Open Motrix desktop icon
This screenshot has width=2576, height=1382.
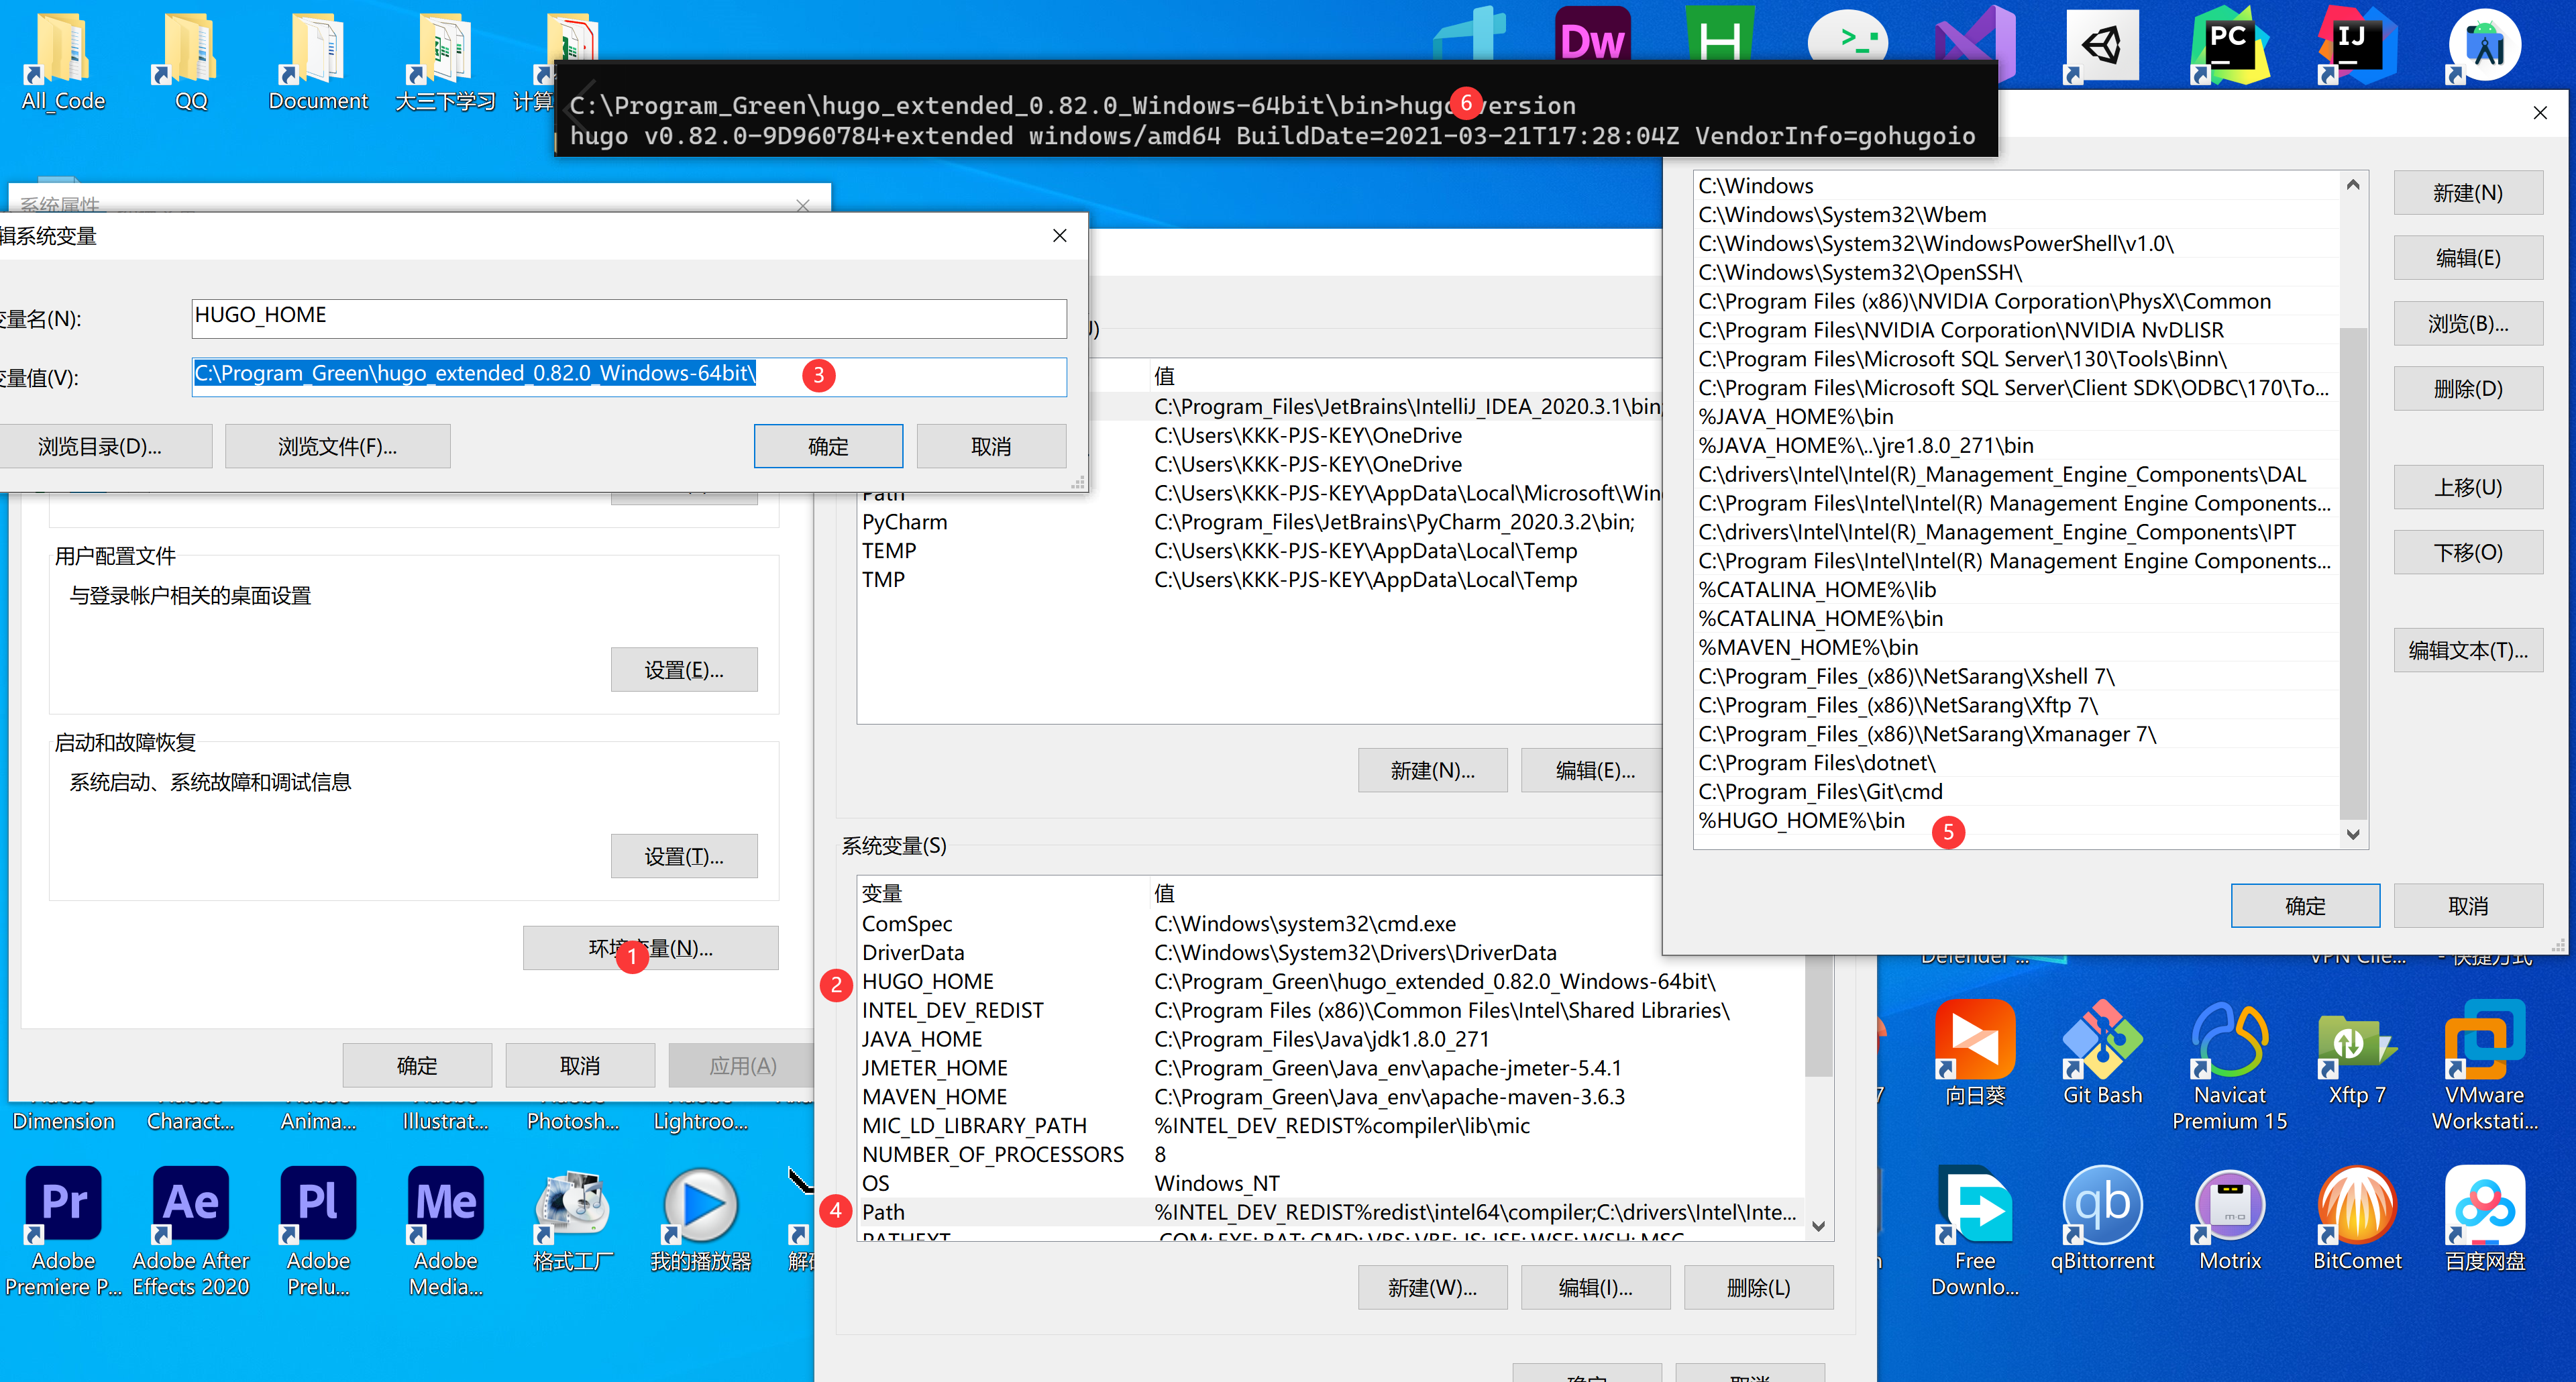[x=2229, y=1205]
